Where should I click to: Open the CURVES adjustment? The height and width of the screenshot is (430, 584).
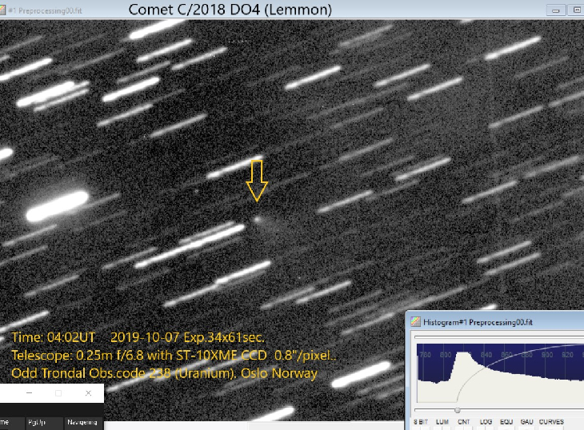coord(551,422)
